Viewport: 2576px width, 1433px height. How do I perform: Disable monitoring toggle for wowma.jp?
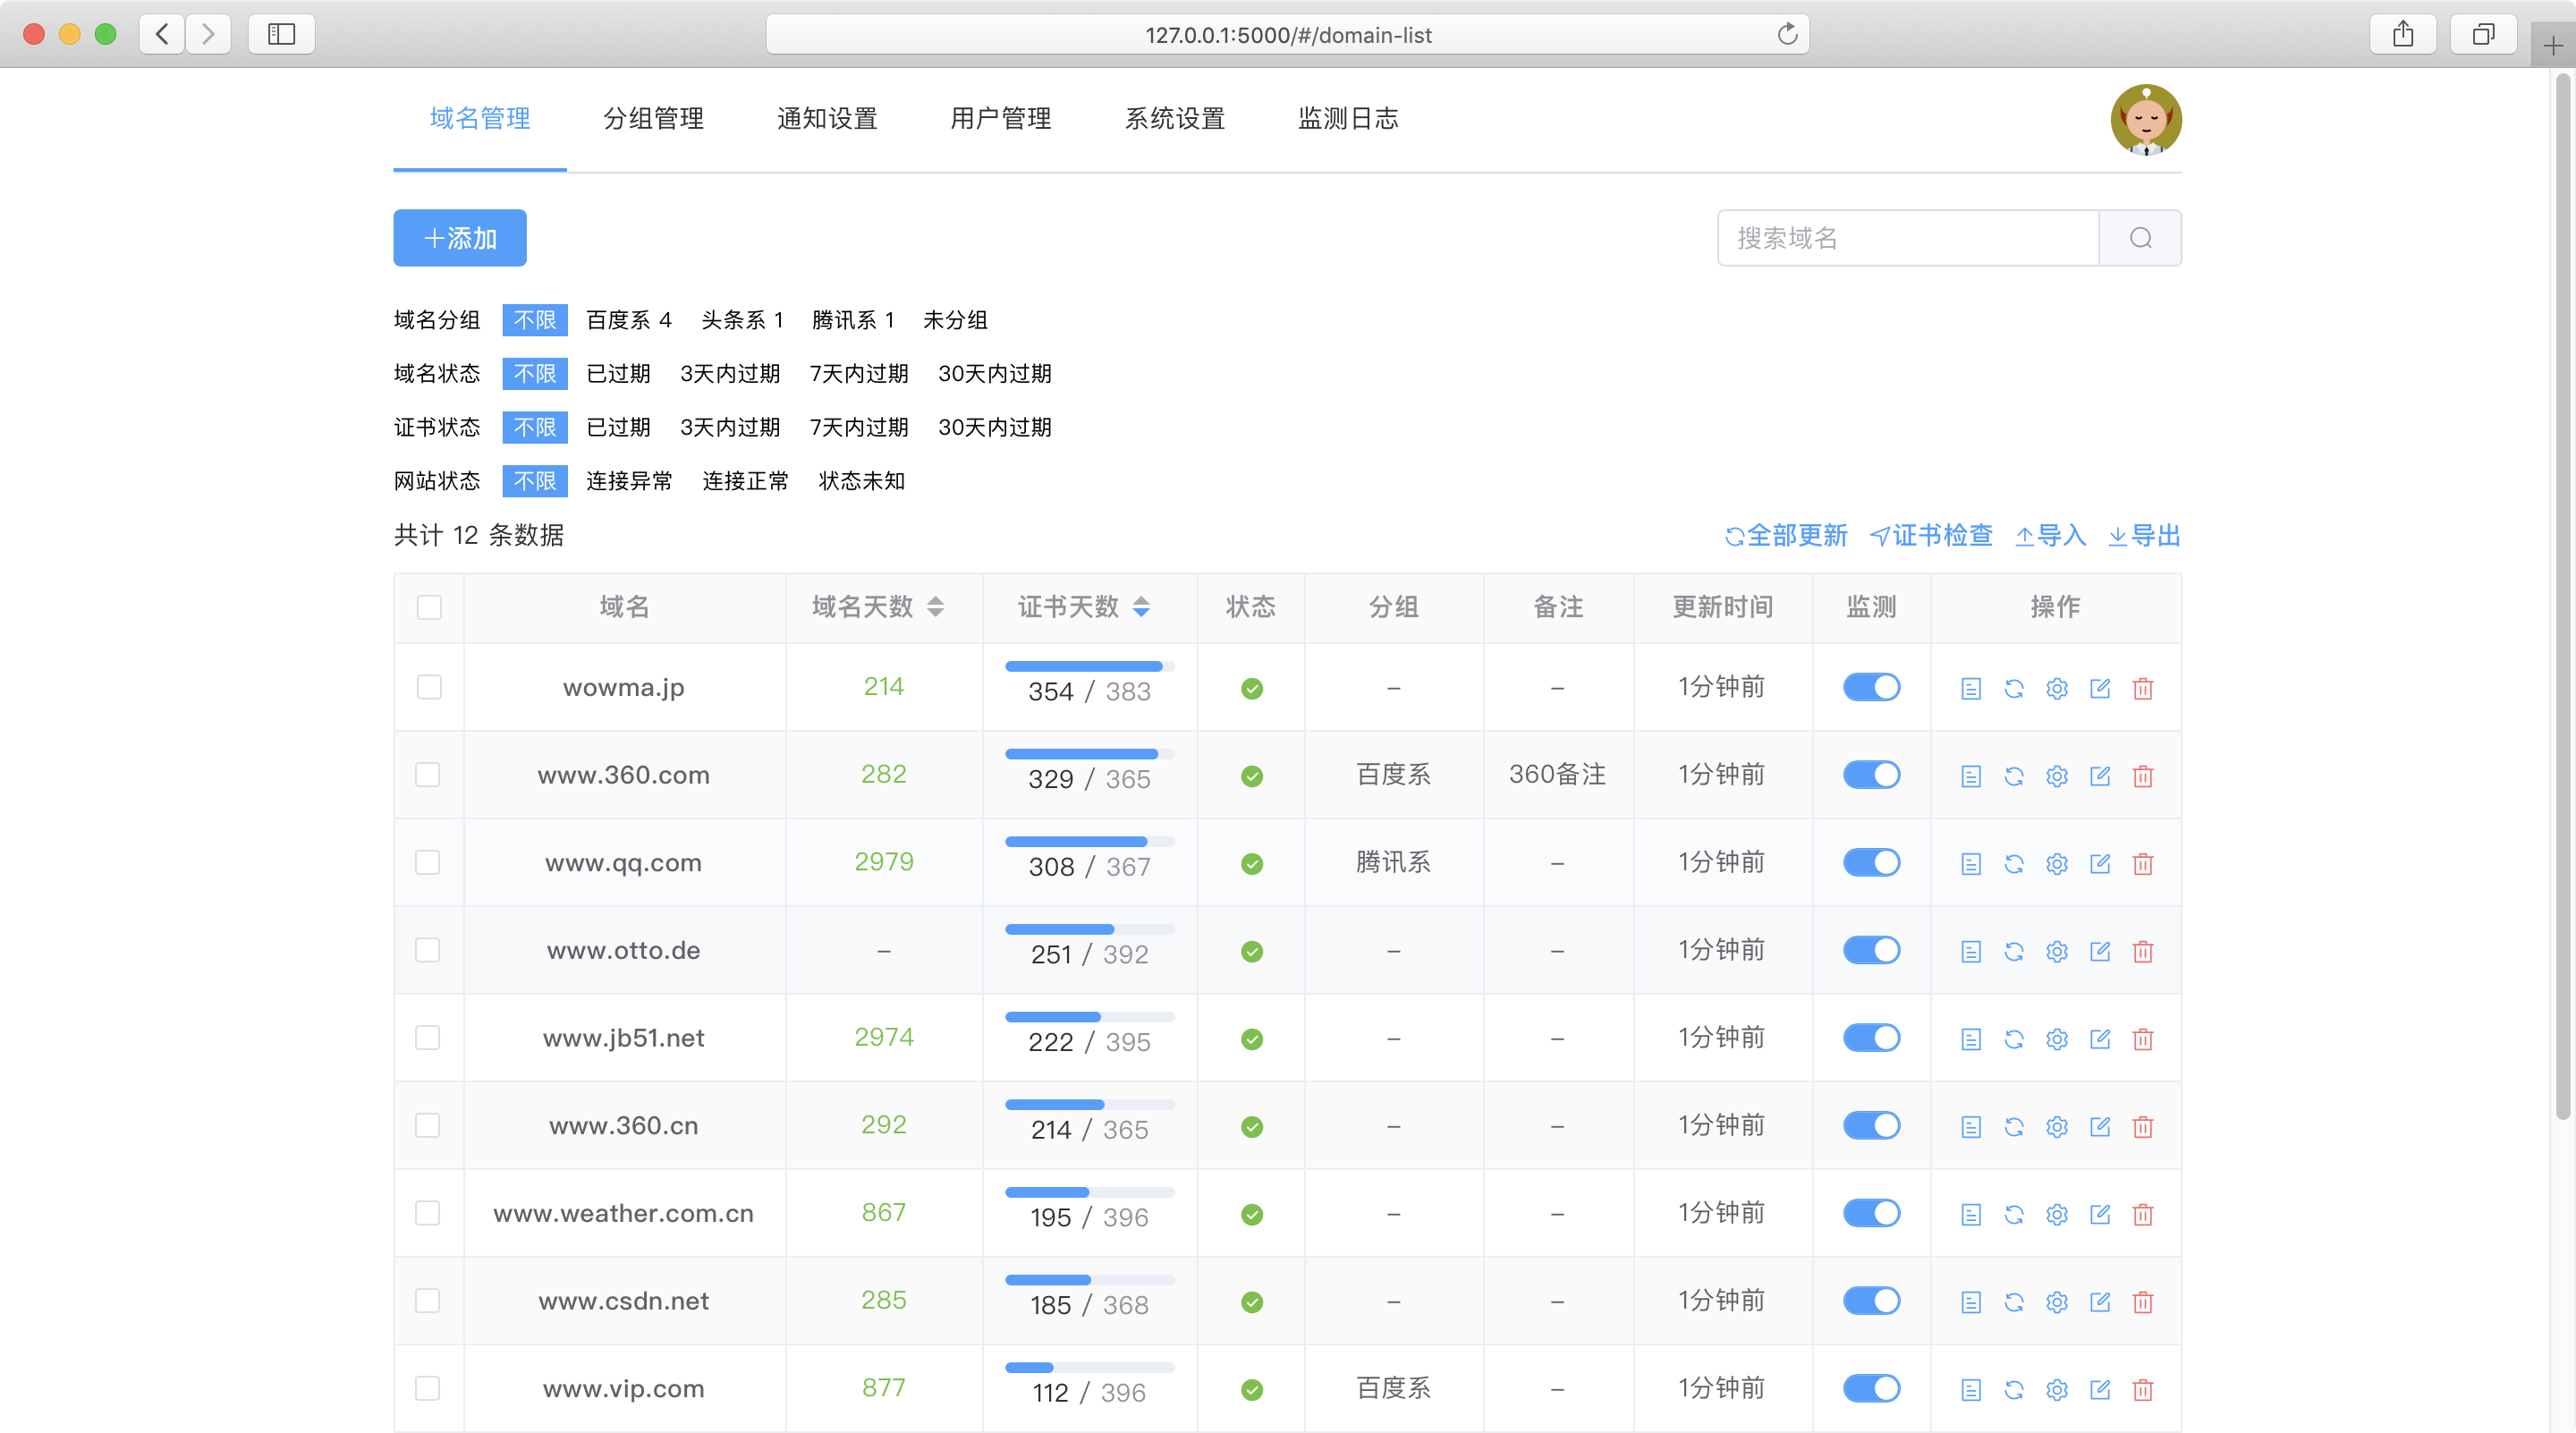(x=1871, y=687)
